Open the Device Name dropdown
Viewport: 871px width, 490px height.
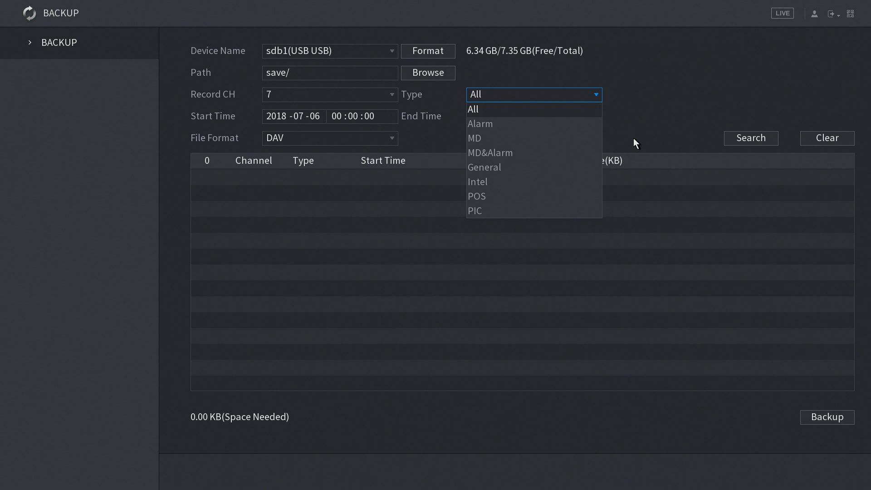(x=330, y=51)
